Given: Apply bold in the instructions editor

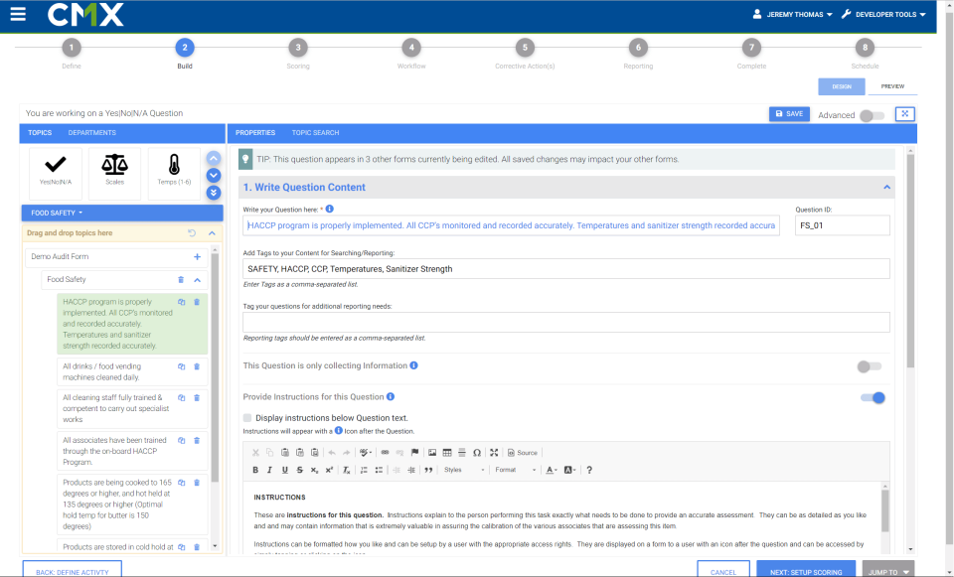Looking at the screenshot, I should (255, 470).
